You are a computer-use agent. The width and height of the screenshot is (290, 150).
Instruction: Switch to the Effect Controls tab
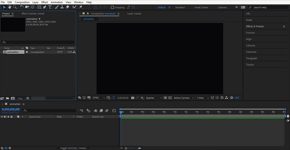[x=33, y=13]
